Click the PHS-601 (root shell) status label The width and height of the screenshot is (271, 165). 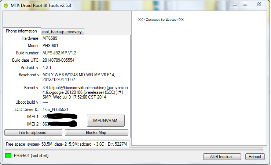[x=31, y=156]
